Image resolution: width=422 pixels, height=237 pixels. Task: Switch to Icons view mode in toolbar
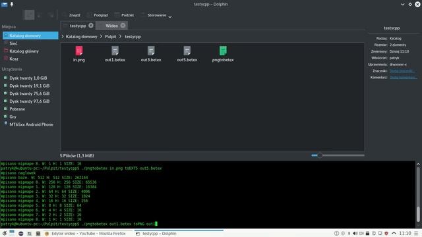pyautogui.click(x=29, y=15)
